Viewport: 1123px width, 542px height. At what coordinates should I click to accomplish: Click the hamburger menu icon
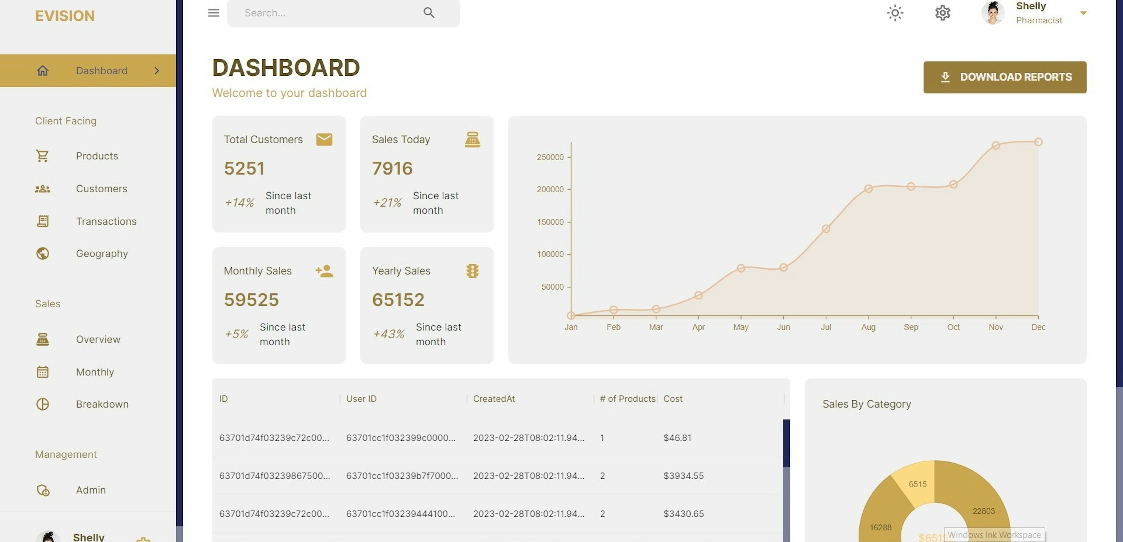[213, 13]
